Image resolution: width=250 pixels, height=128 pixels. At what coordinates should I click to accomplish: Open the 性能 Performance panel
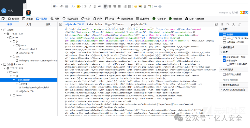[x=86, y=19]
